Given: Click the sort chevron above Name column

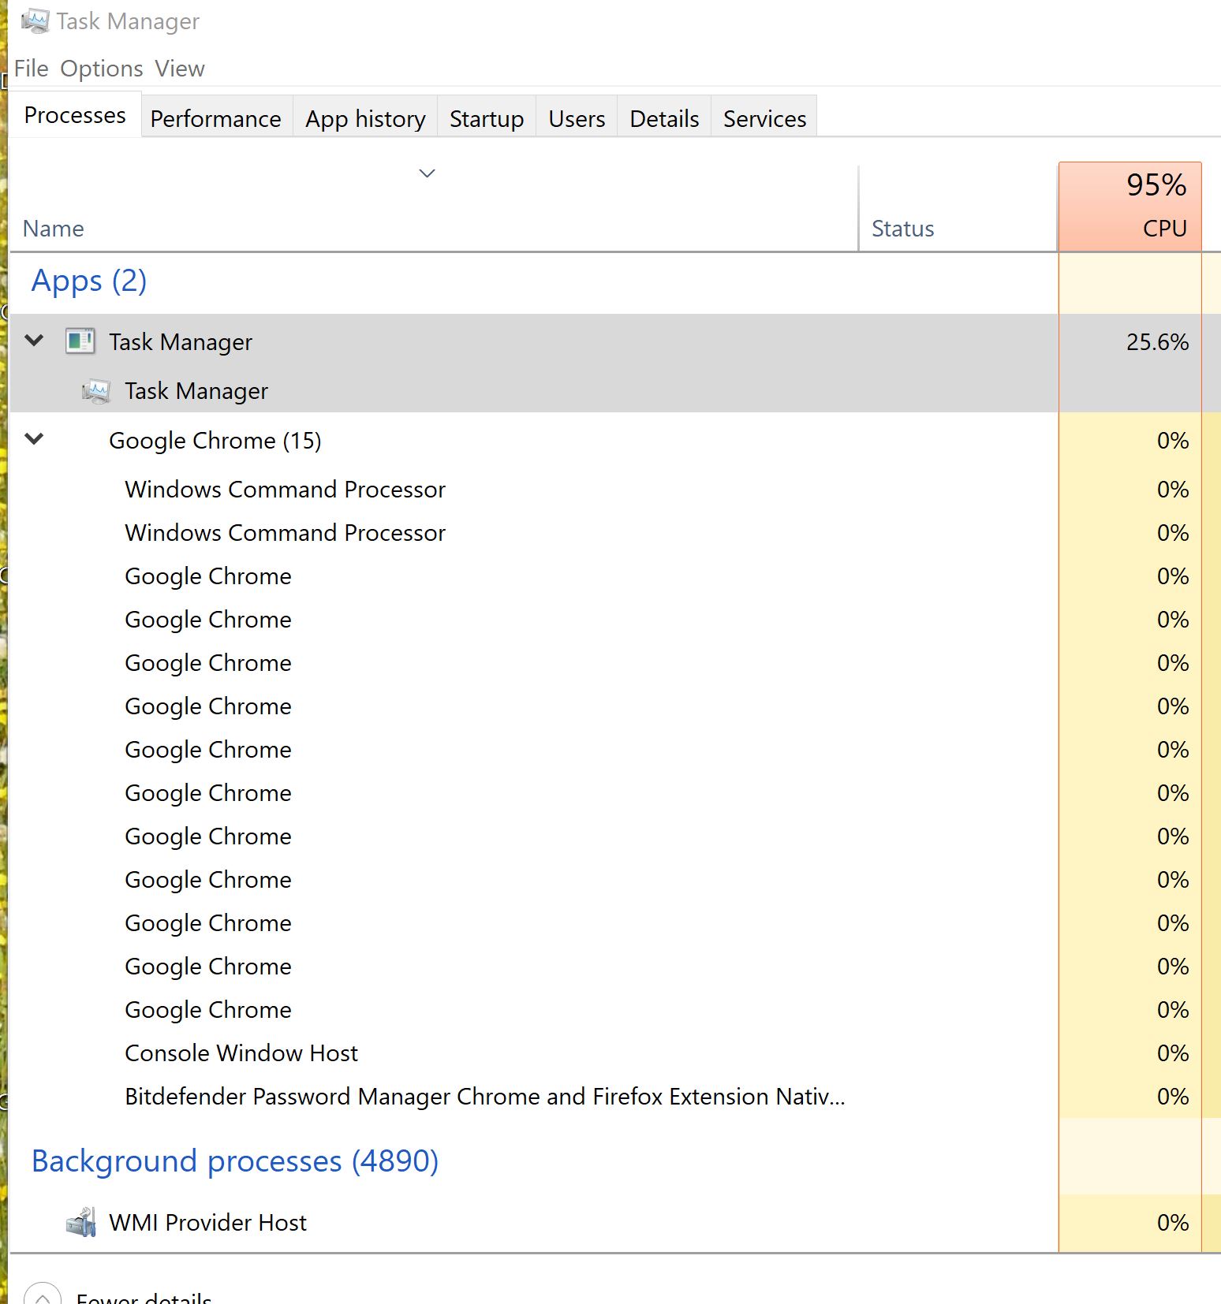Looking at the screenshot, I should point(428,173).
